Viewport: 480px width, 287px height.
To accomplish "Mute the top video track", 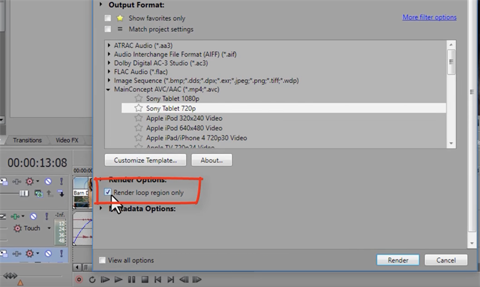I will tap(48, 181).
